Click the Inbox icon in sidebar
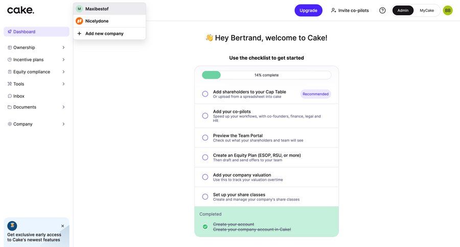The width and height of the screenshot is (460, 247). pyautogui.click(x=10, y=96)
